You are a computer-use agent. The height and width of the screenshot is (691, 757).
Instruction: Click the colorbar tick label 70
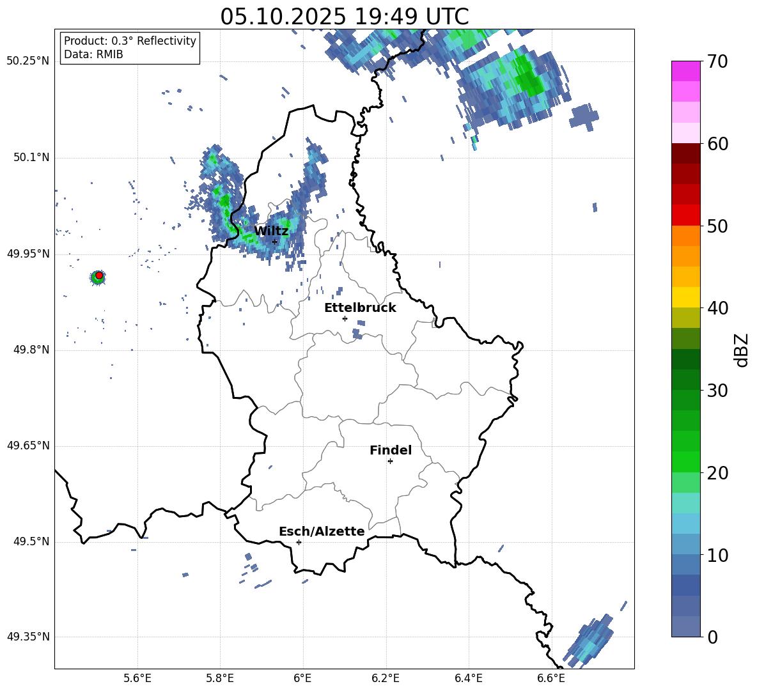coord(717,61)
